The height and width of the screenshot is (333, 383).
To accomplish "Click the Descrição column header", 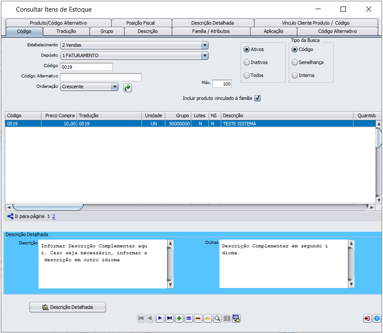I will 287,116.
